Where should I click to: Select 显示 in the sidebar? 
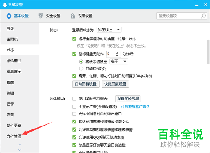coord(20,104)
